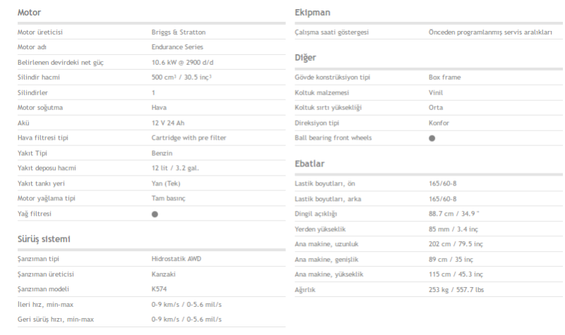Select the Ebatlar section heading

click(309, 164)
